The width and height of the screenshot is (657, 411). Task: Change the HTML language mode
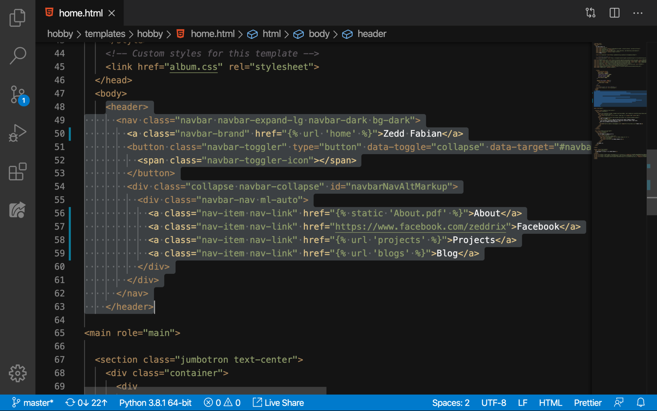point(550,403)
